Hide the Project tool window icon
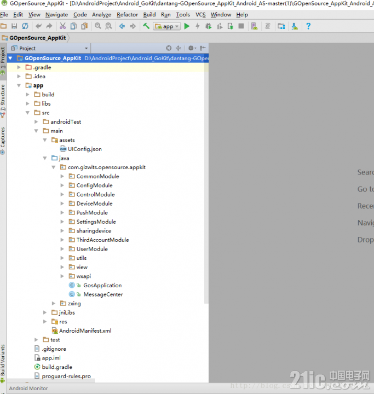Screen dimensions: 374x394 pyautogui.click(x=203, y=48)
